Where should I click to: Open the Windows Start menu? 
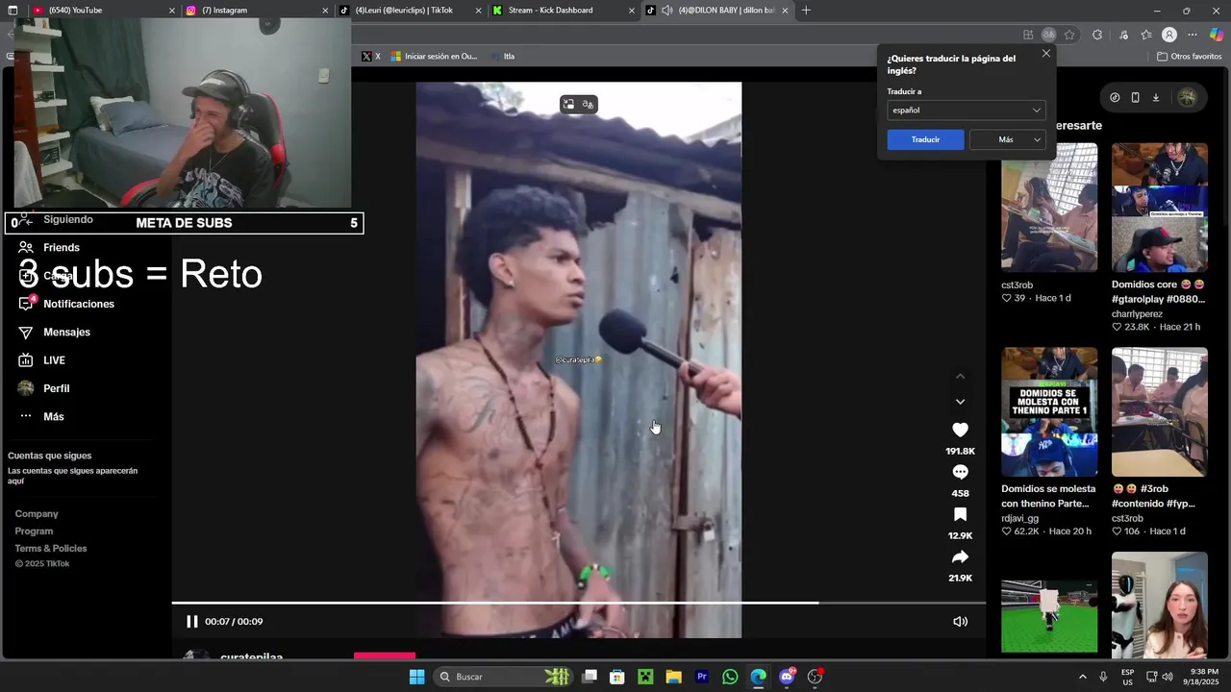point(416,677)
